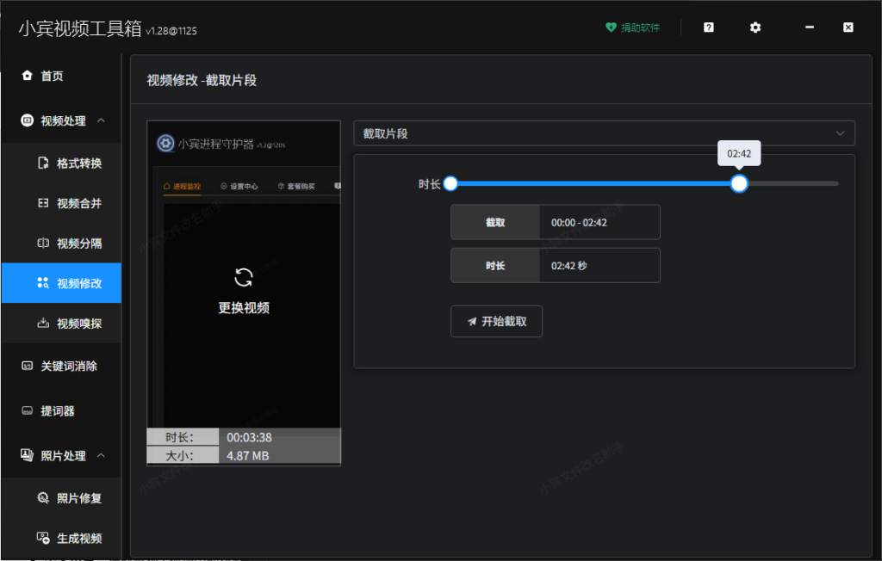
Task: Click the 捐助软件 donation link
Action: (x=632, y=27)
